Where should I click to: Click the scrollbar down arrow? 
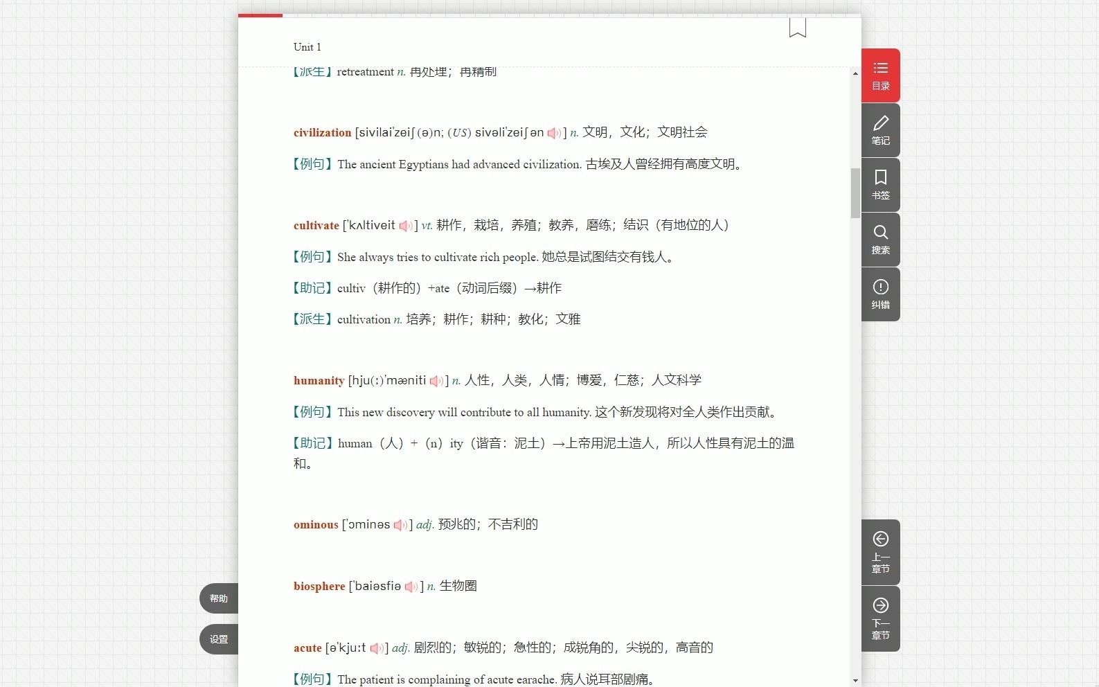click(856, 681)
